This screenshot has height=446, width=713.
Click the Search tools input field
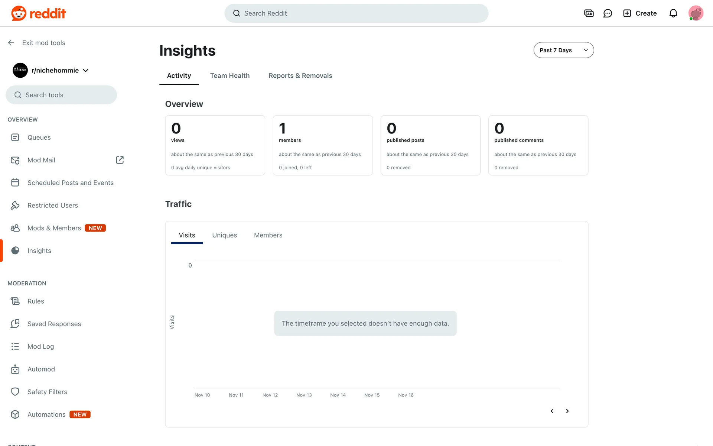pos(61,95)
